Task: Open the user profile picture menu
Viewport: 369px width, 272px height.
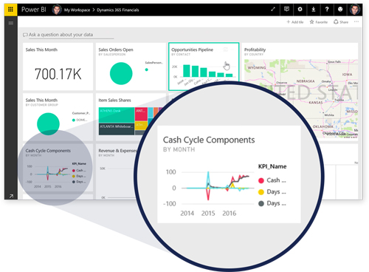Action: tap(355, 10)
